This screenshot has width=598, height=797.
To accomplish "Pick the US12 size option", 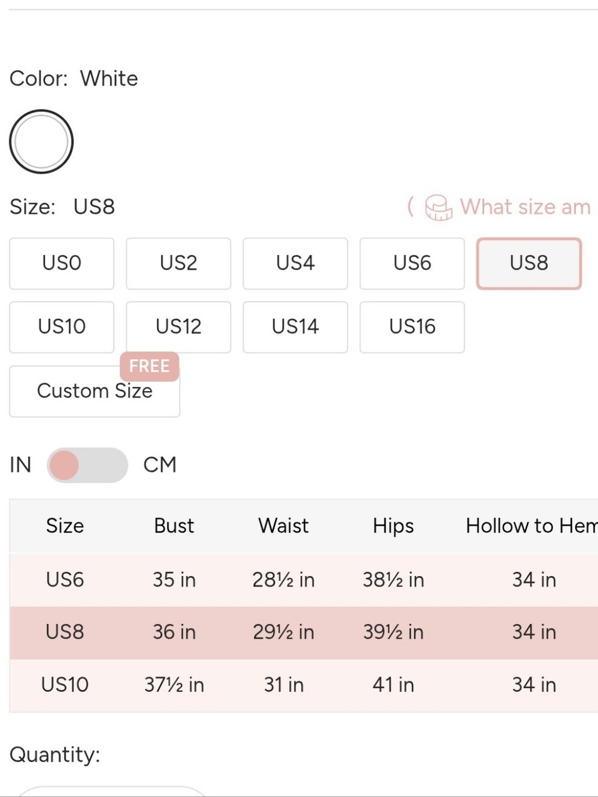I will tap(178, 327).
